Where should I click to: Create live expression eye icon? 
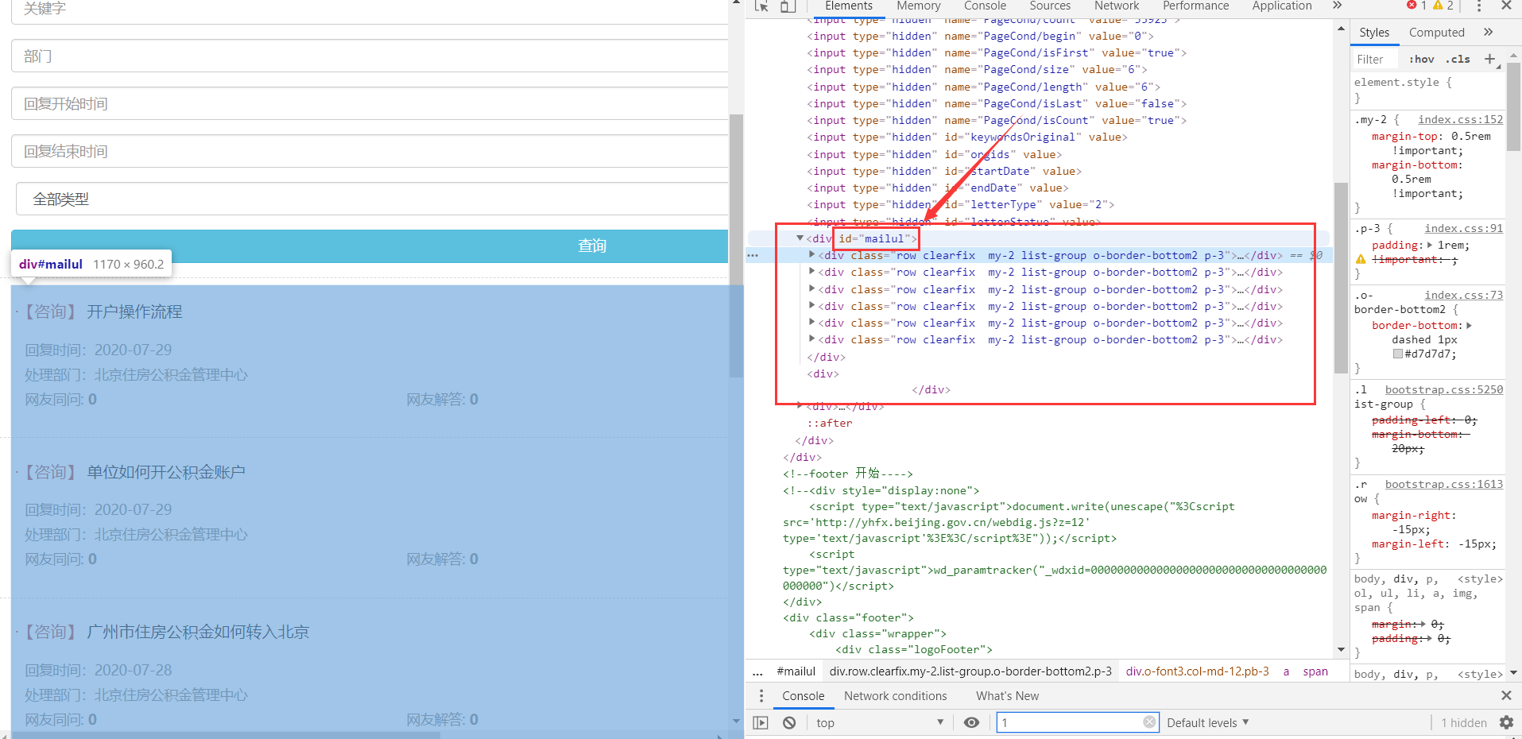(x=971, y=722)
